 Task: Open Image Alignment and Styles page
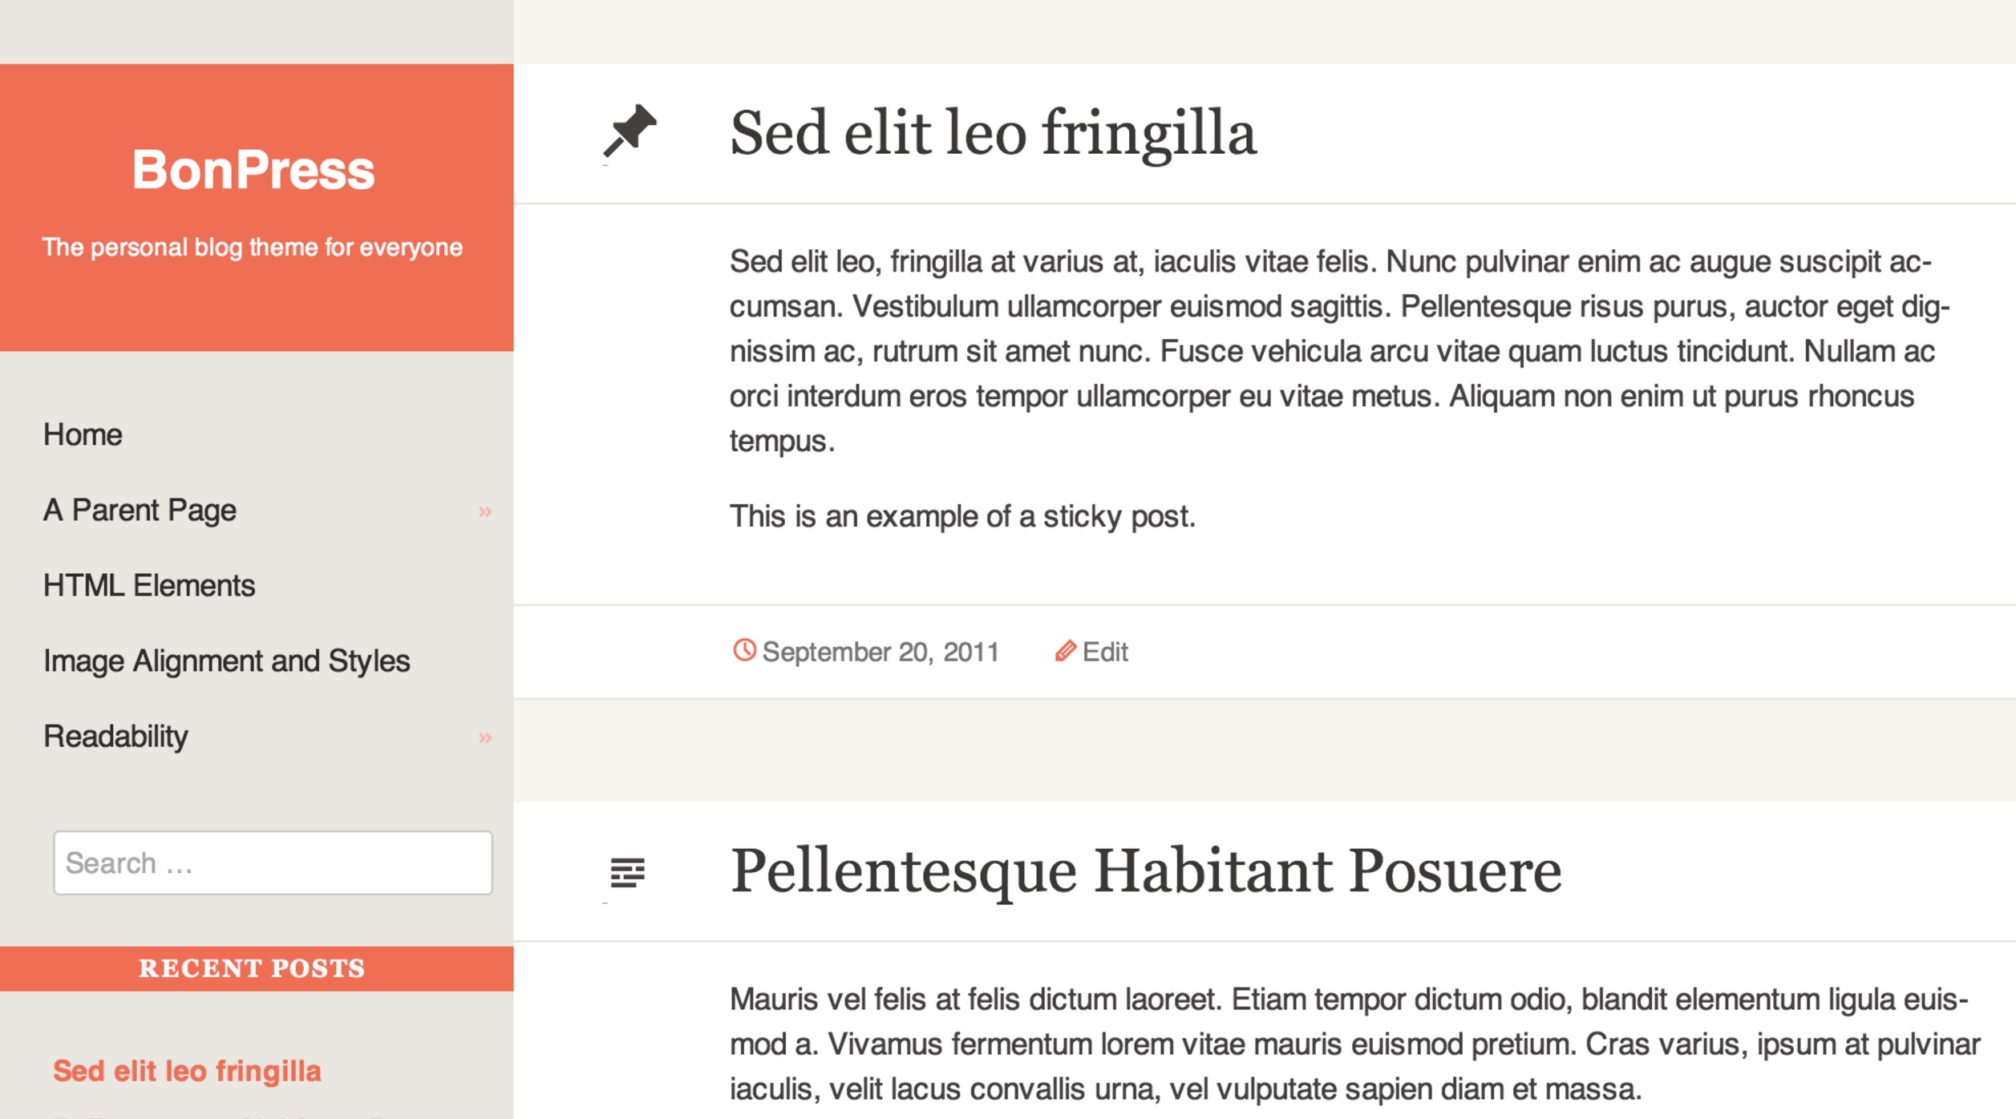click(226, 661)
